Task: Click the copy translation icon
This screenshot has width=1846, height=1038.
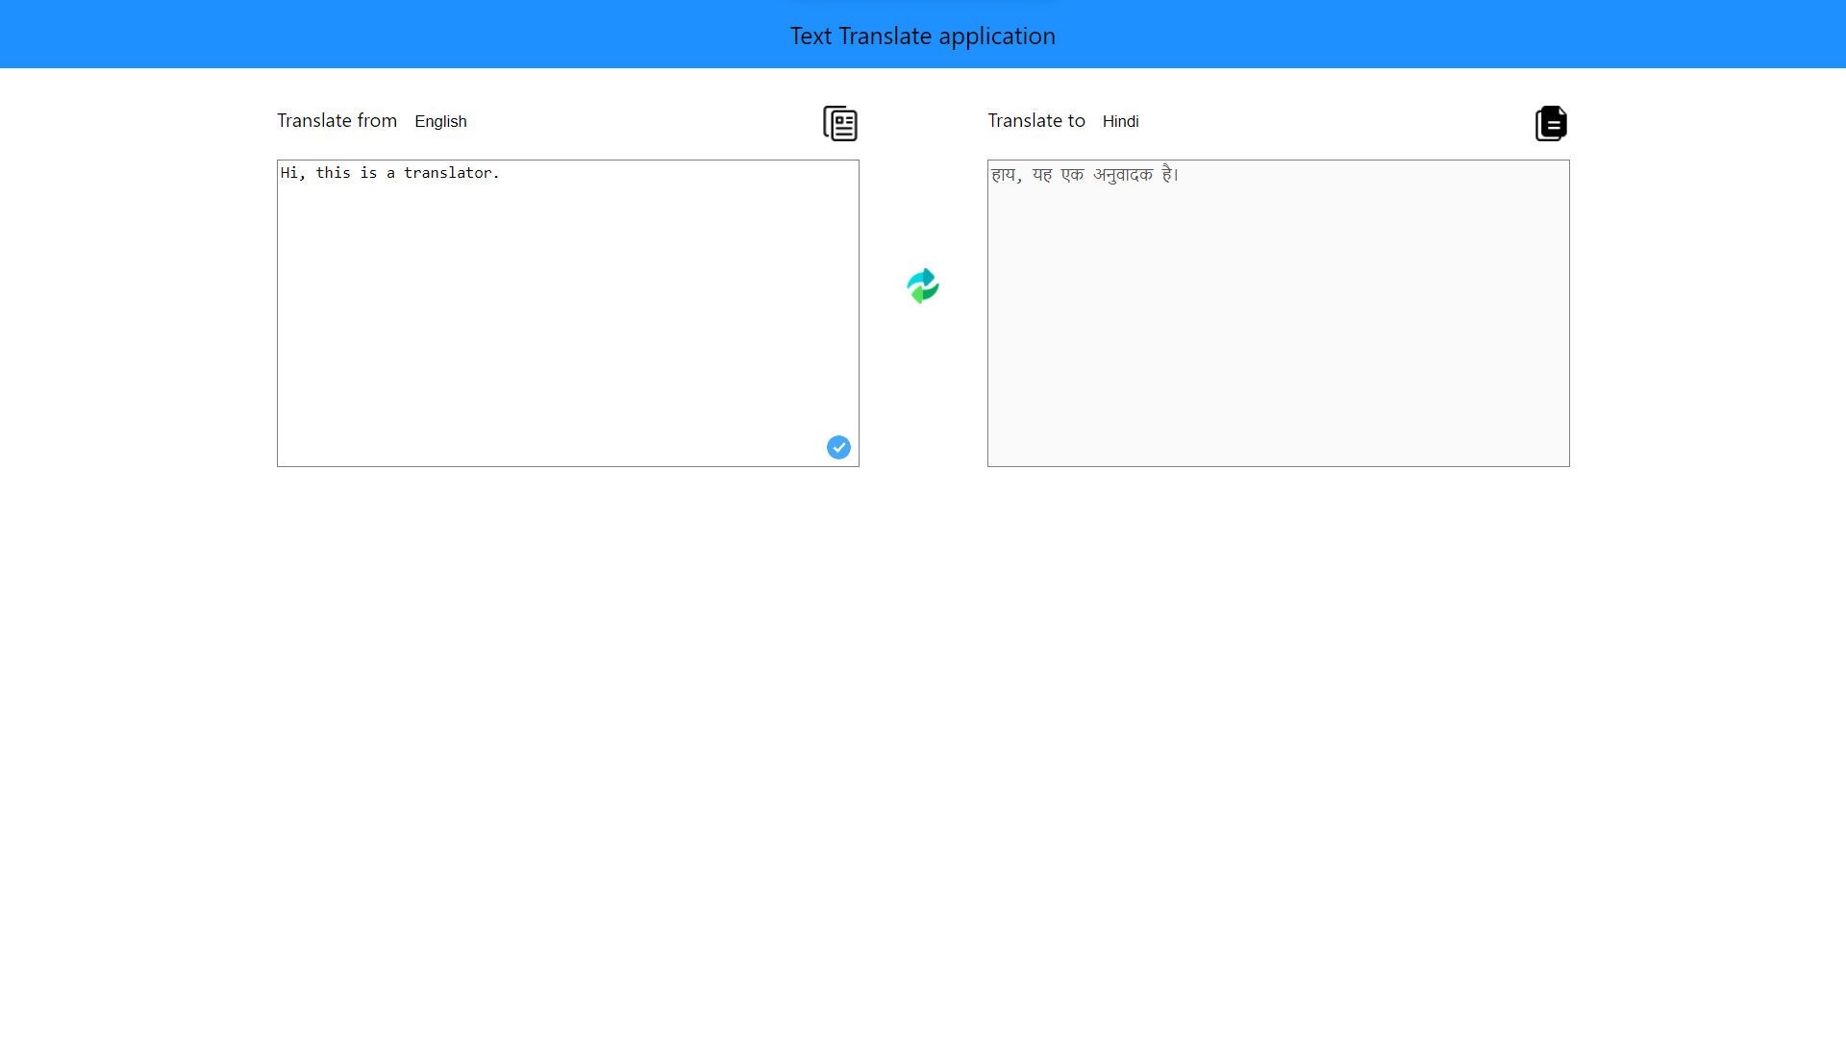Action: (1551, 123)
